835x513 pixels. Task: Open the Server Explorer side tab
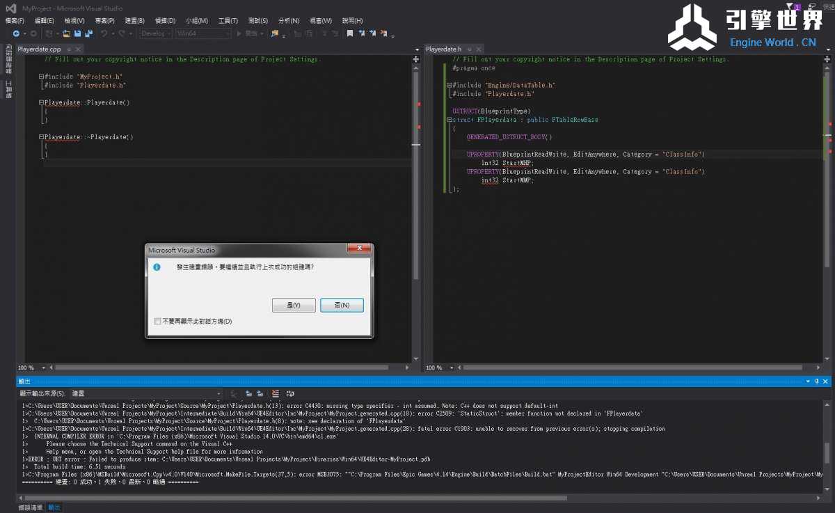(x=8, y=59)
